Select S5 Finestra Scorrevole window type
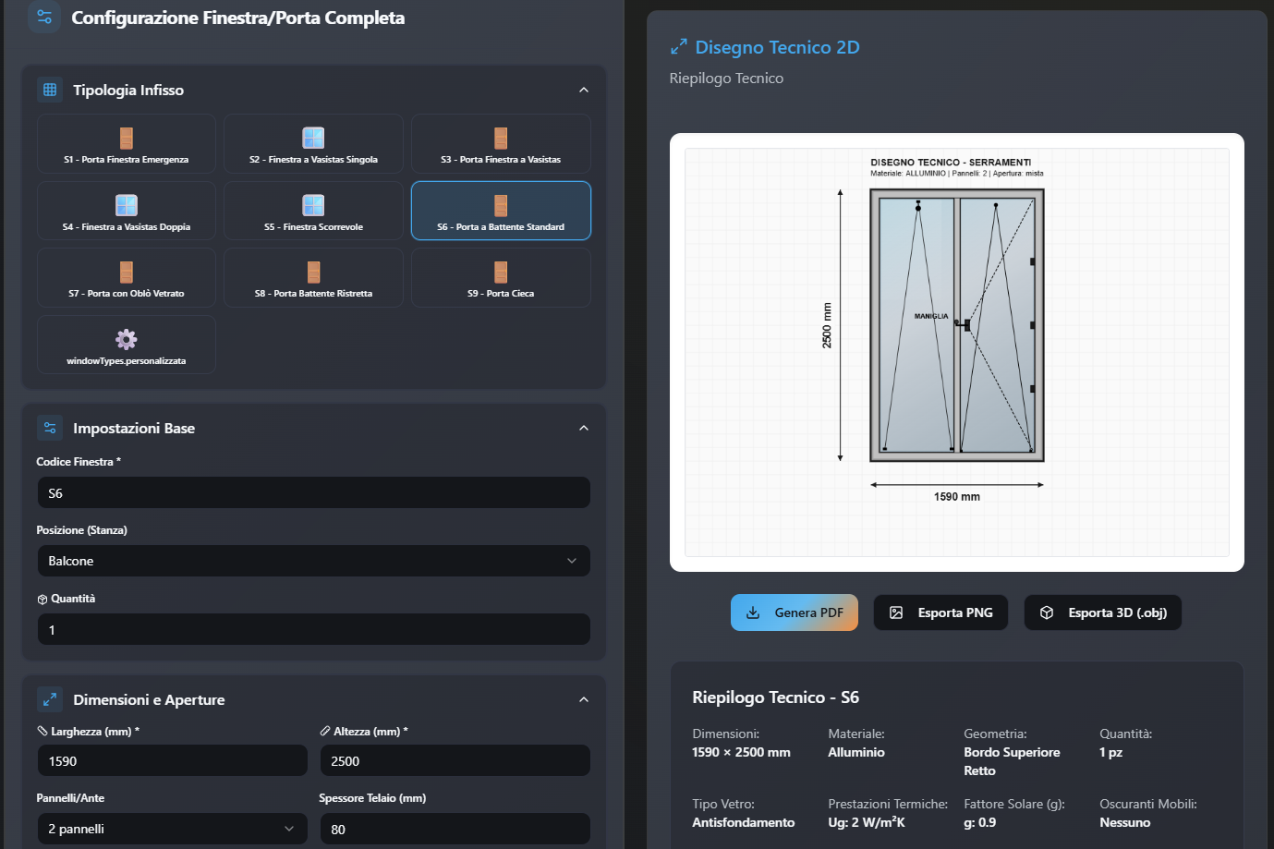 [313, 212]
